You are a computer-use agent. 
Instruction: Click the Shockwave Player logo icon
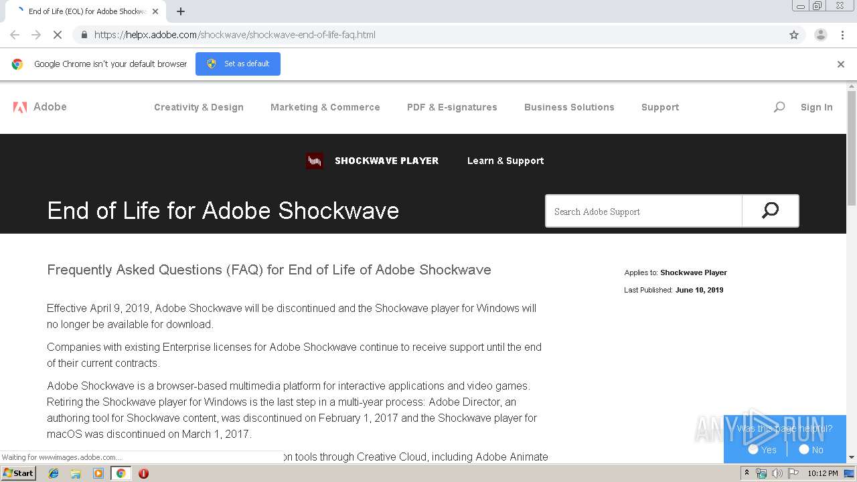tap(315, 161)
